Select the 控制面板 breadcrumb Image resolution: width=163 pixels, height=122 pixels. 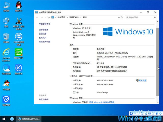[x=61, y=17]
